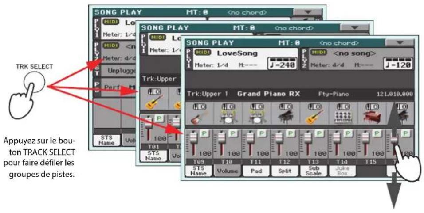The height and width of the screenshot is (213, 424).
Task: Switch to the Volume tab
Action: tap(227, 171)
